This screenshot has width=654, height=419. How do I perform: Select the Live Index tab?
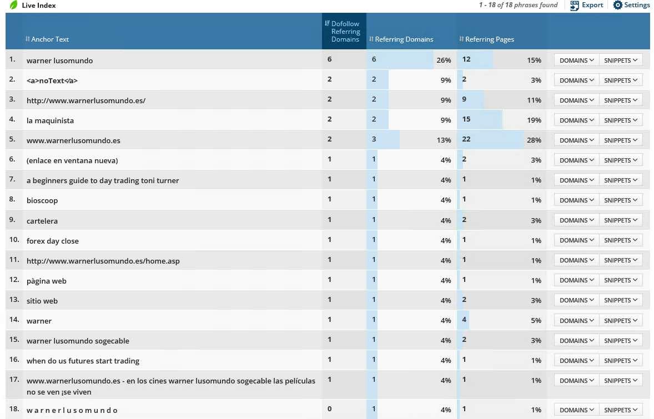click(39, 5)
